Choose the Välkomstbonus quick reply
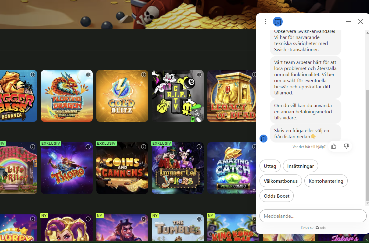This screenshot has height=243, width=369. pyautogui.click(x=281, y=181)
